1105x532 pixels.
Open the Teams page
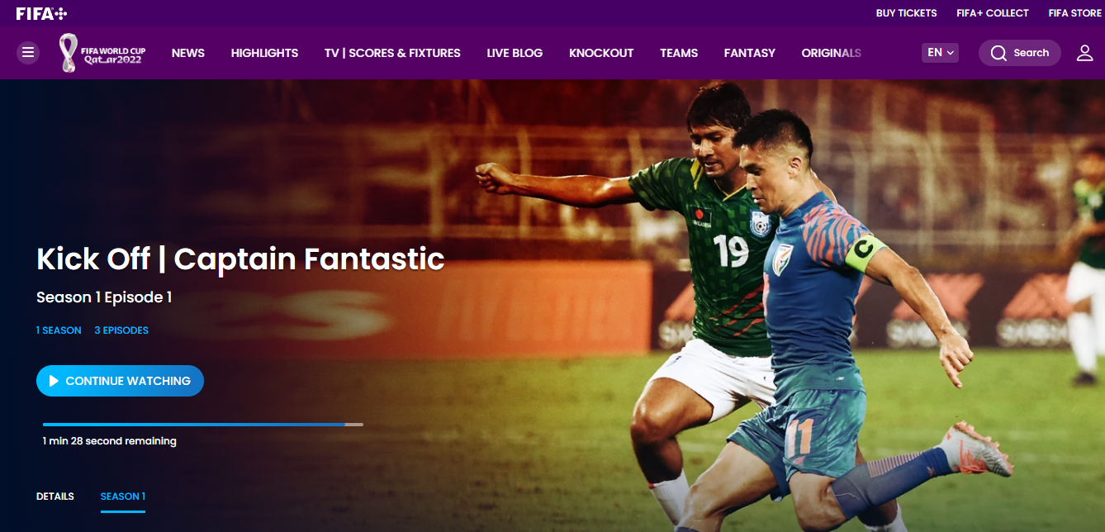tap(679, 53)
